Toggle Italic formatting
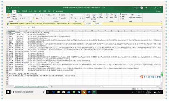The width and height of the screenshot is (169, 101). [x=22, y=18]
